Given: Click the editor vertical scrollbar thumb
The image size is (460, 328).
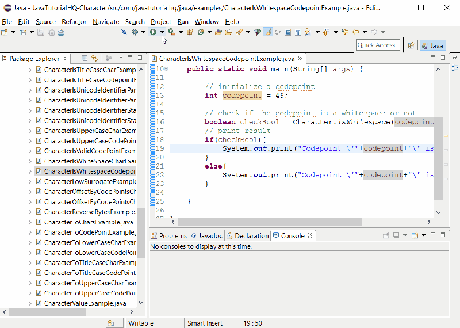Looking at the screenshot, I should (438, 159).
